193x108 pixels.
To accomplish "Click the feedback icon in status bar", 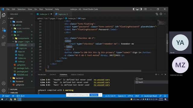I will point(160,96).
